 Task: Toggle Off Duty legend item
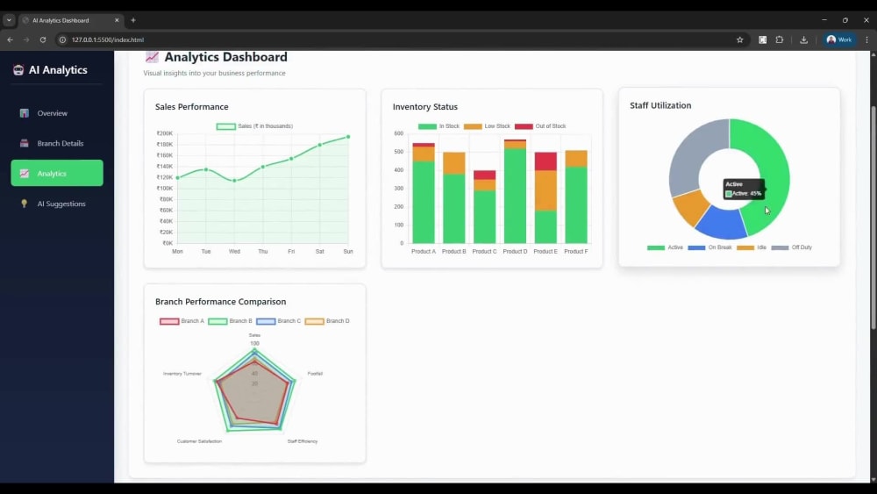point(791,247)
